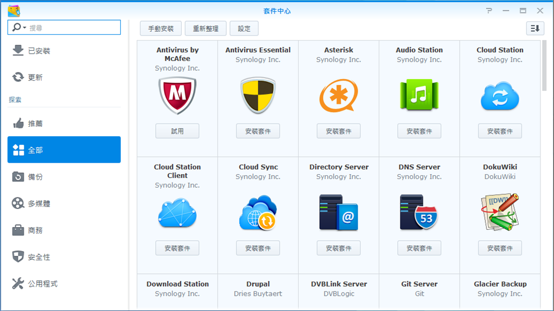Click the 重新整理 refresh button
The width and height of the screenshot is (554, 311).
pyautogui.click(x=206, y=28)
